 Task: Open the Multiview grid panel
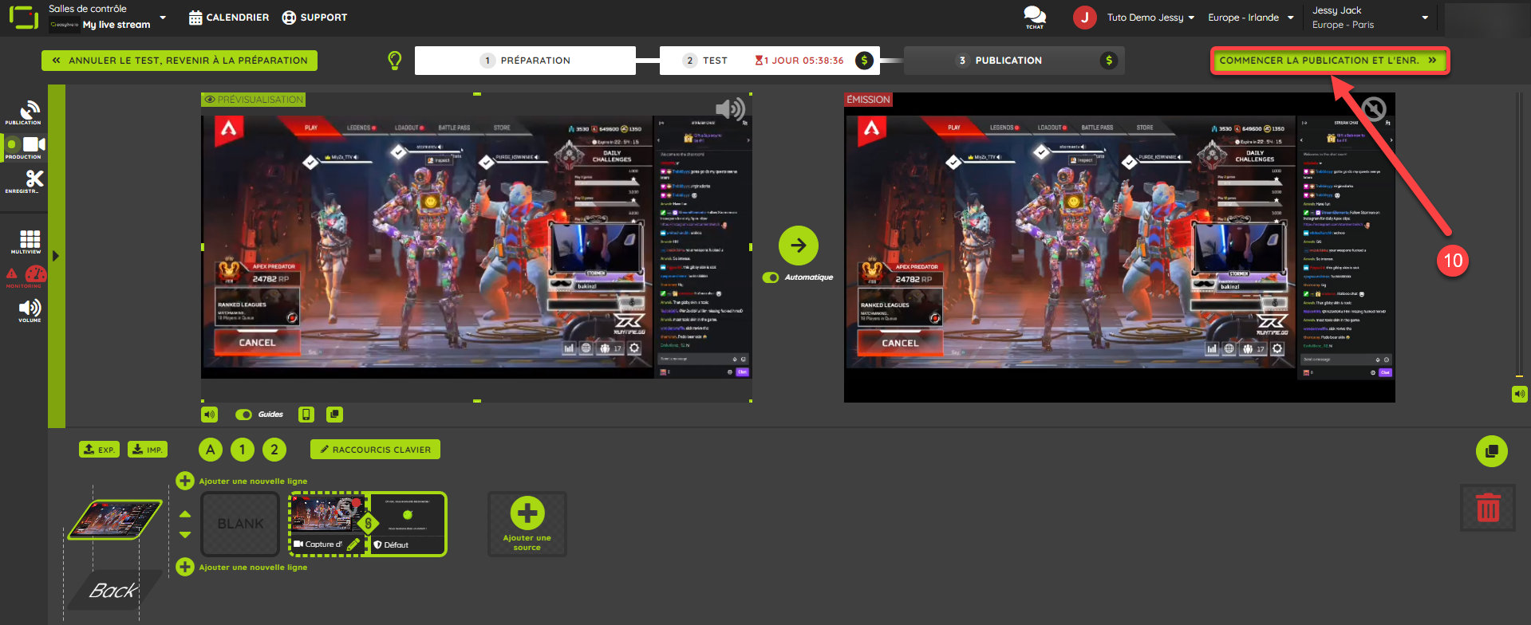tap(30, 242)
